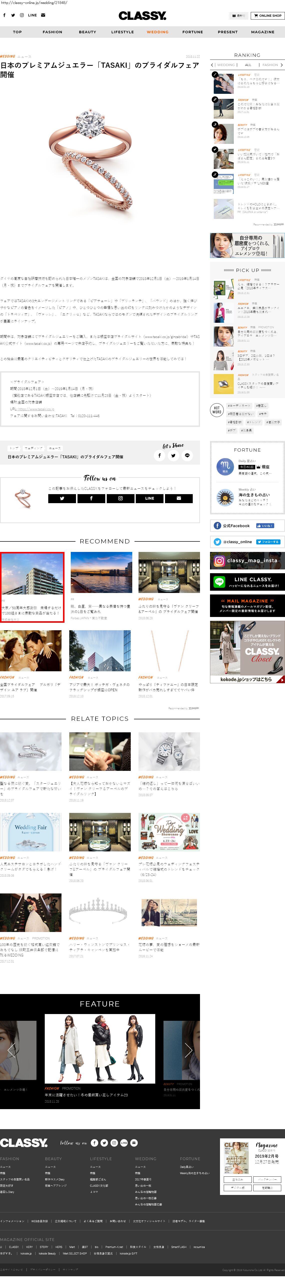Open the Wedding Fair related topic thumbnail
The width and height of the screenshot is (285, 1281).
[31, 832]
